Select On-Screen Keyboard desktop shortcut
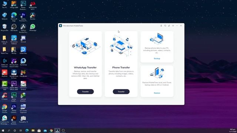 pyautogui.click(x=23, y=109)
